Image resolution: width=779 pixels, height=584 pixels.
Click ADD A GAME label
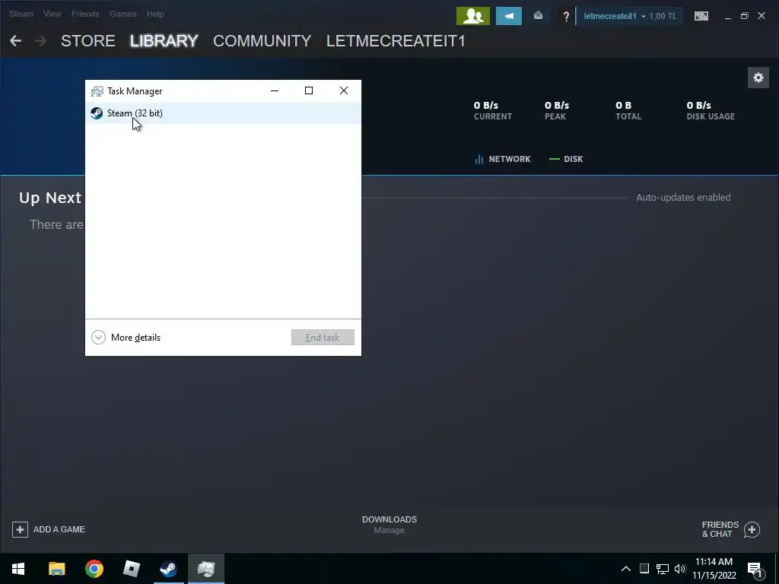[x=59, y=529]
